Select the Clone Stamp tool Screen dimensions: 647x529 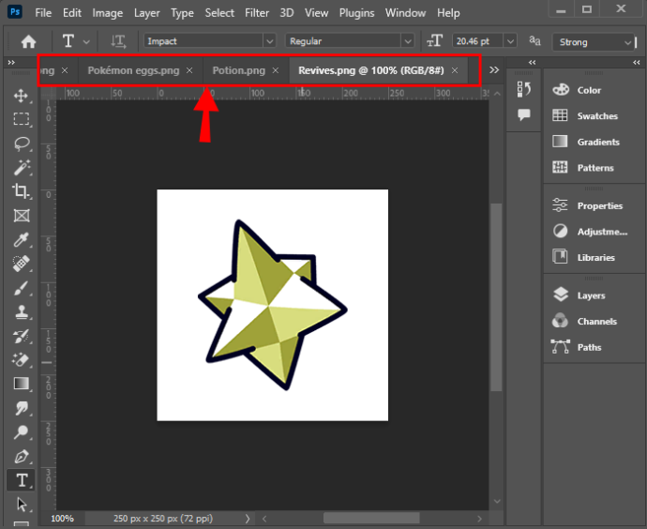point(22,312)
